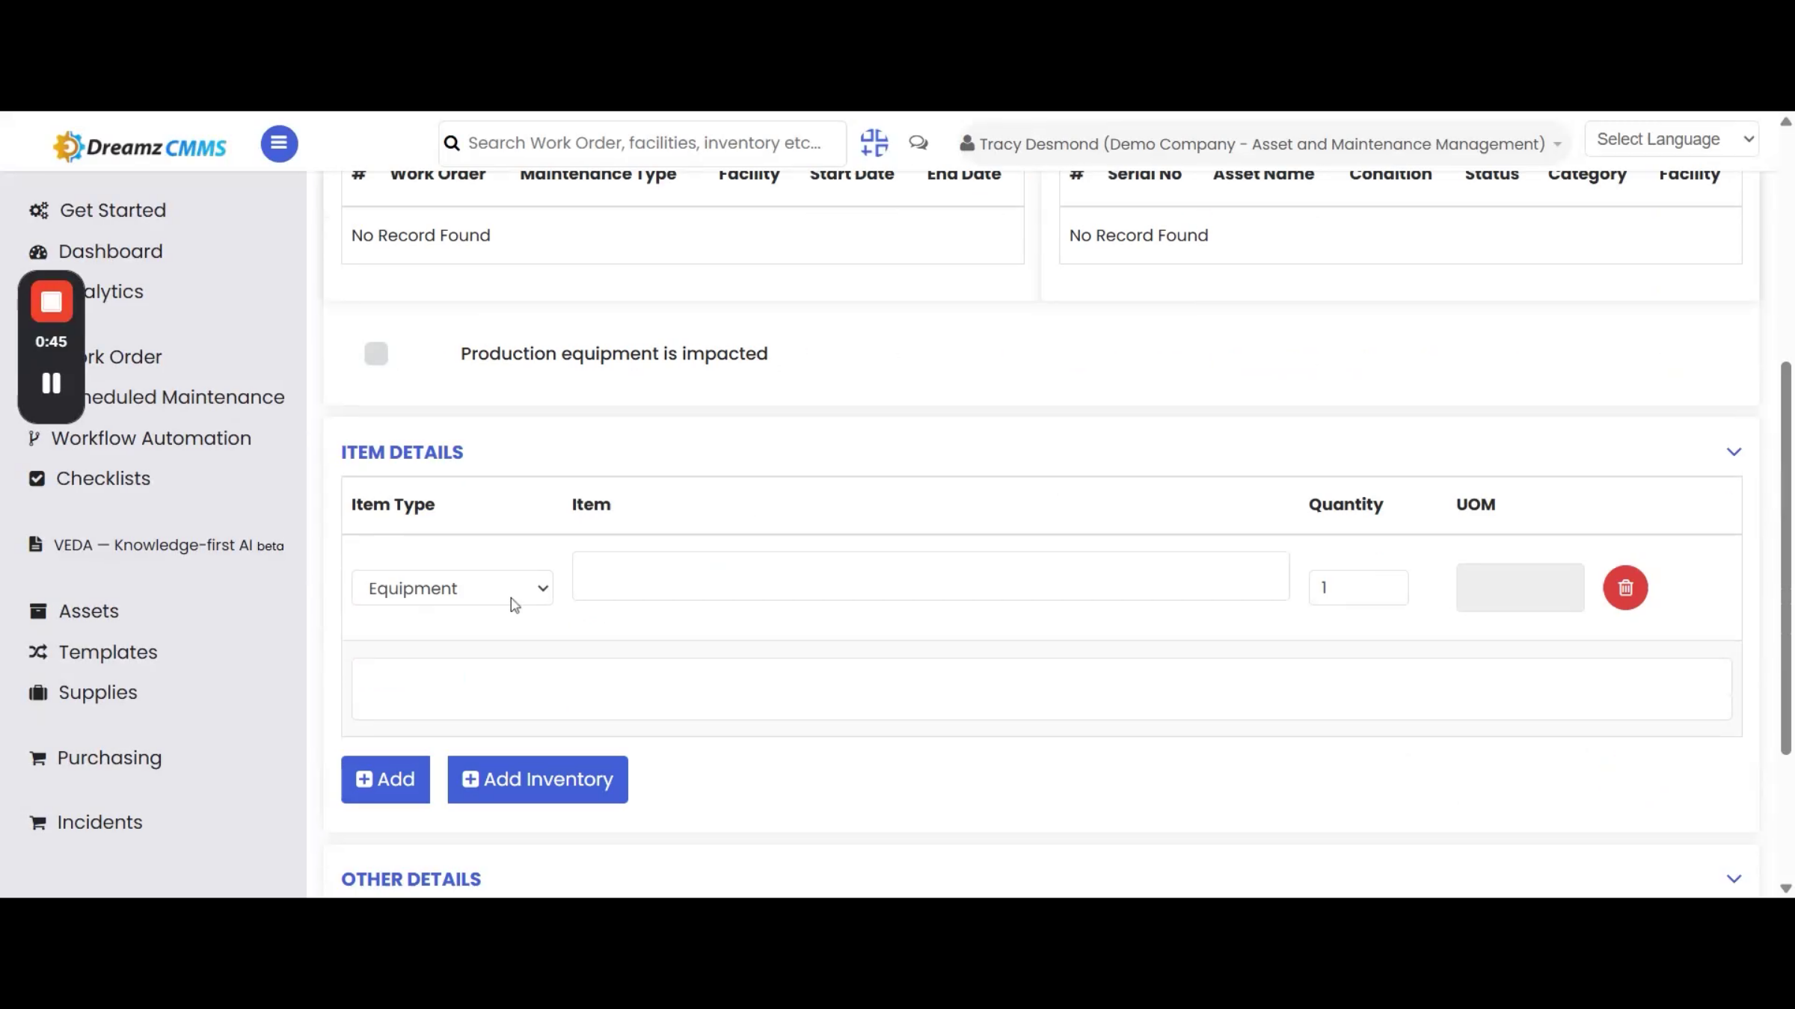Viewport: 1795px width, 1009px height.
Task: Stop the screen recording
Action: click(x=52, y=302)
